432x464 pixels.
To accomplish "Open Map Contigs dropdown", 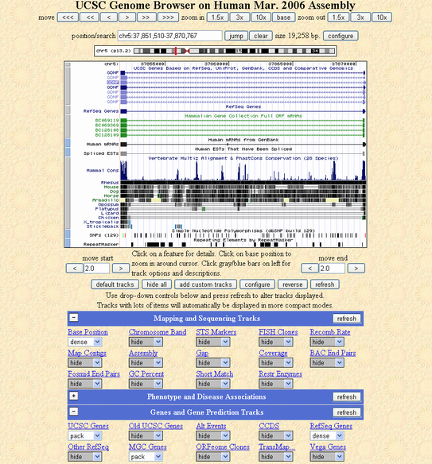I will click(85, 363).
